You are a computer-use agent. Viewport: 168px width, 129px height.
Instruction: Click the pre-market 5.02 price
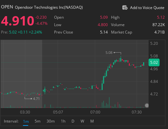[x=13, y=32]
